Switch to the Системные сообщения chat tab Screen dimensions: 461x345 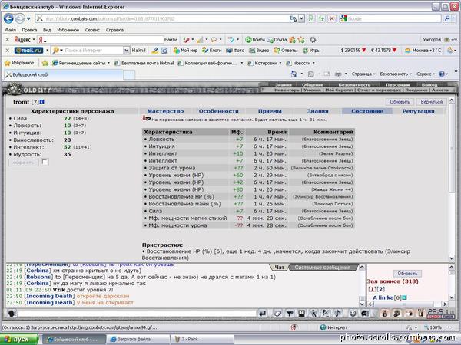point(323,268)
